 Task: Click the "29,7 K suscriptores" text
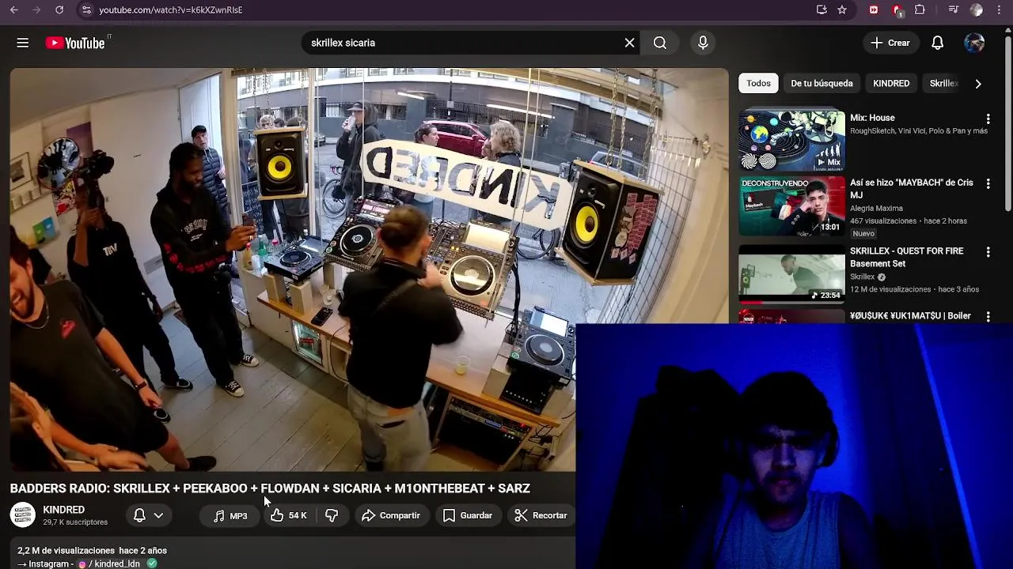[75, 522]
